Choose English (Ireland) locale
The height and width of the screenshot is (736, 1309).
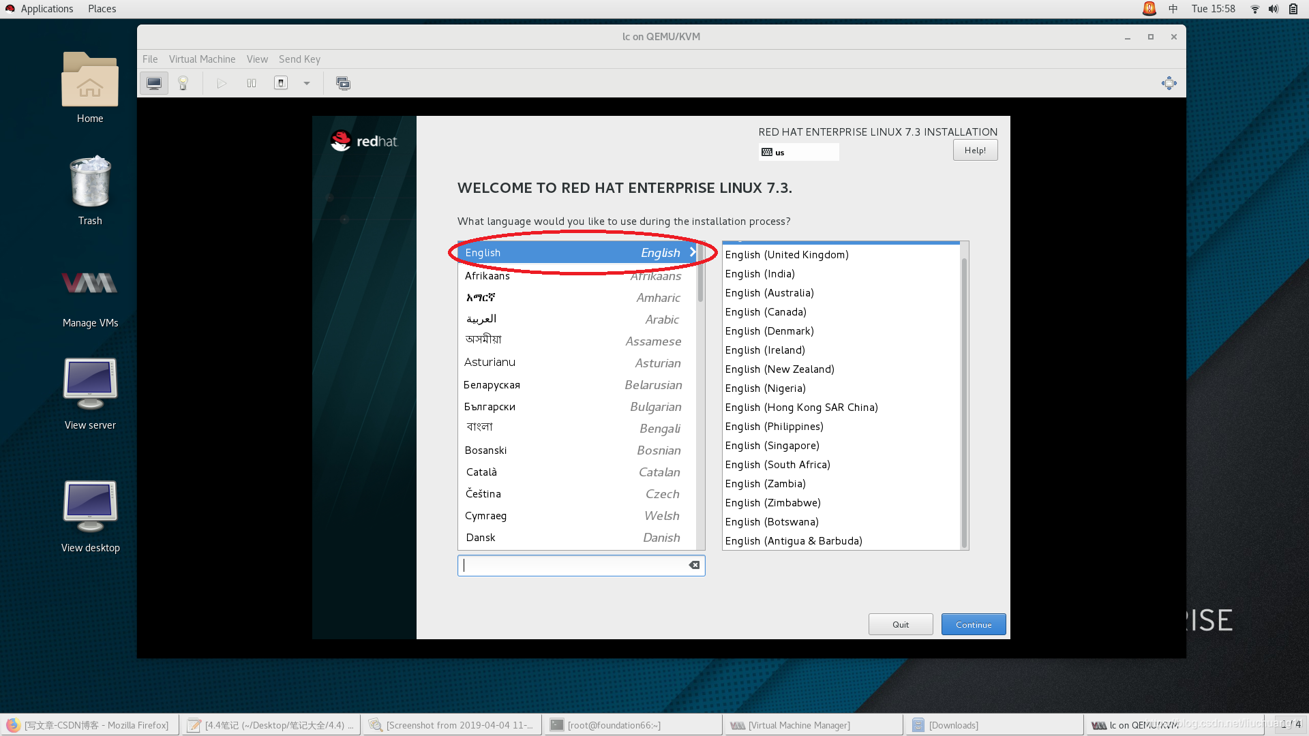(841, 350)
